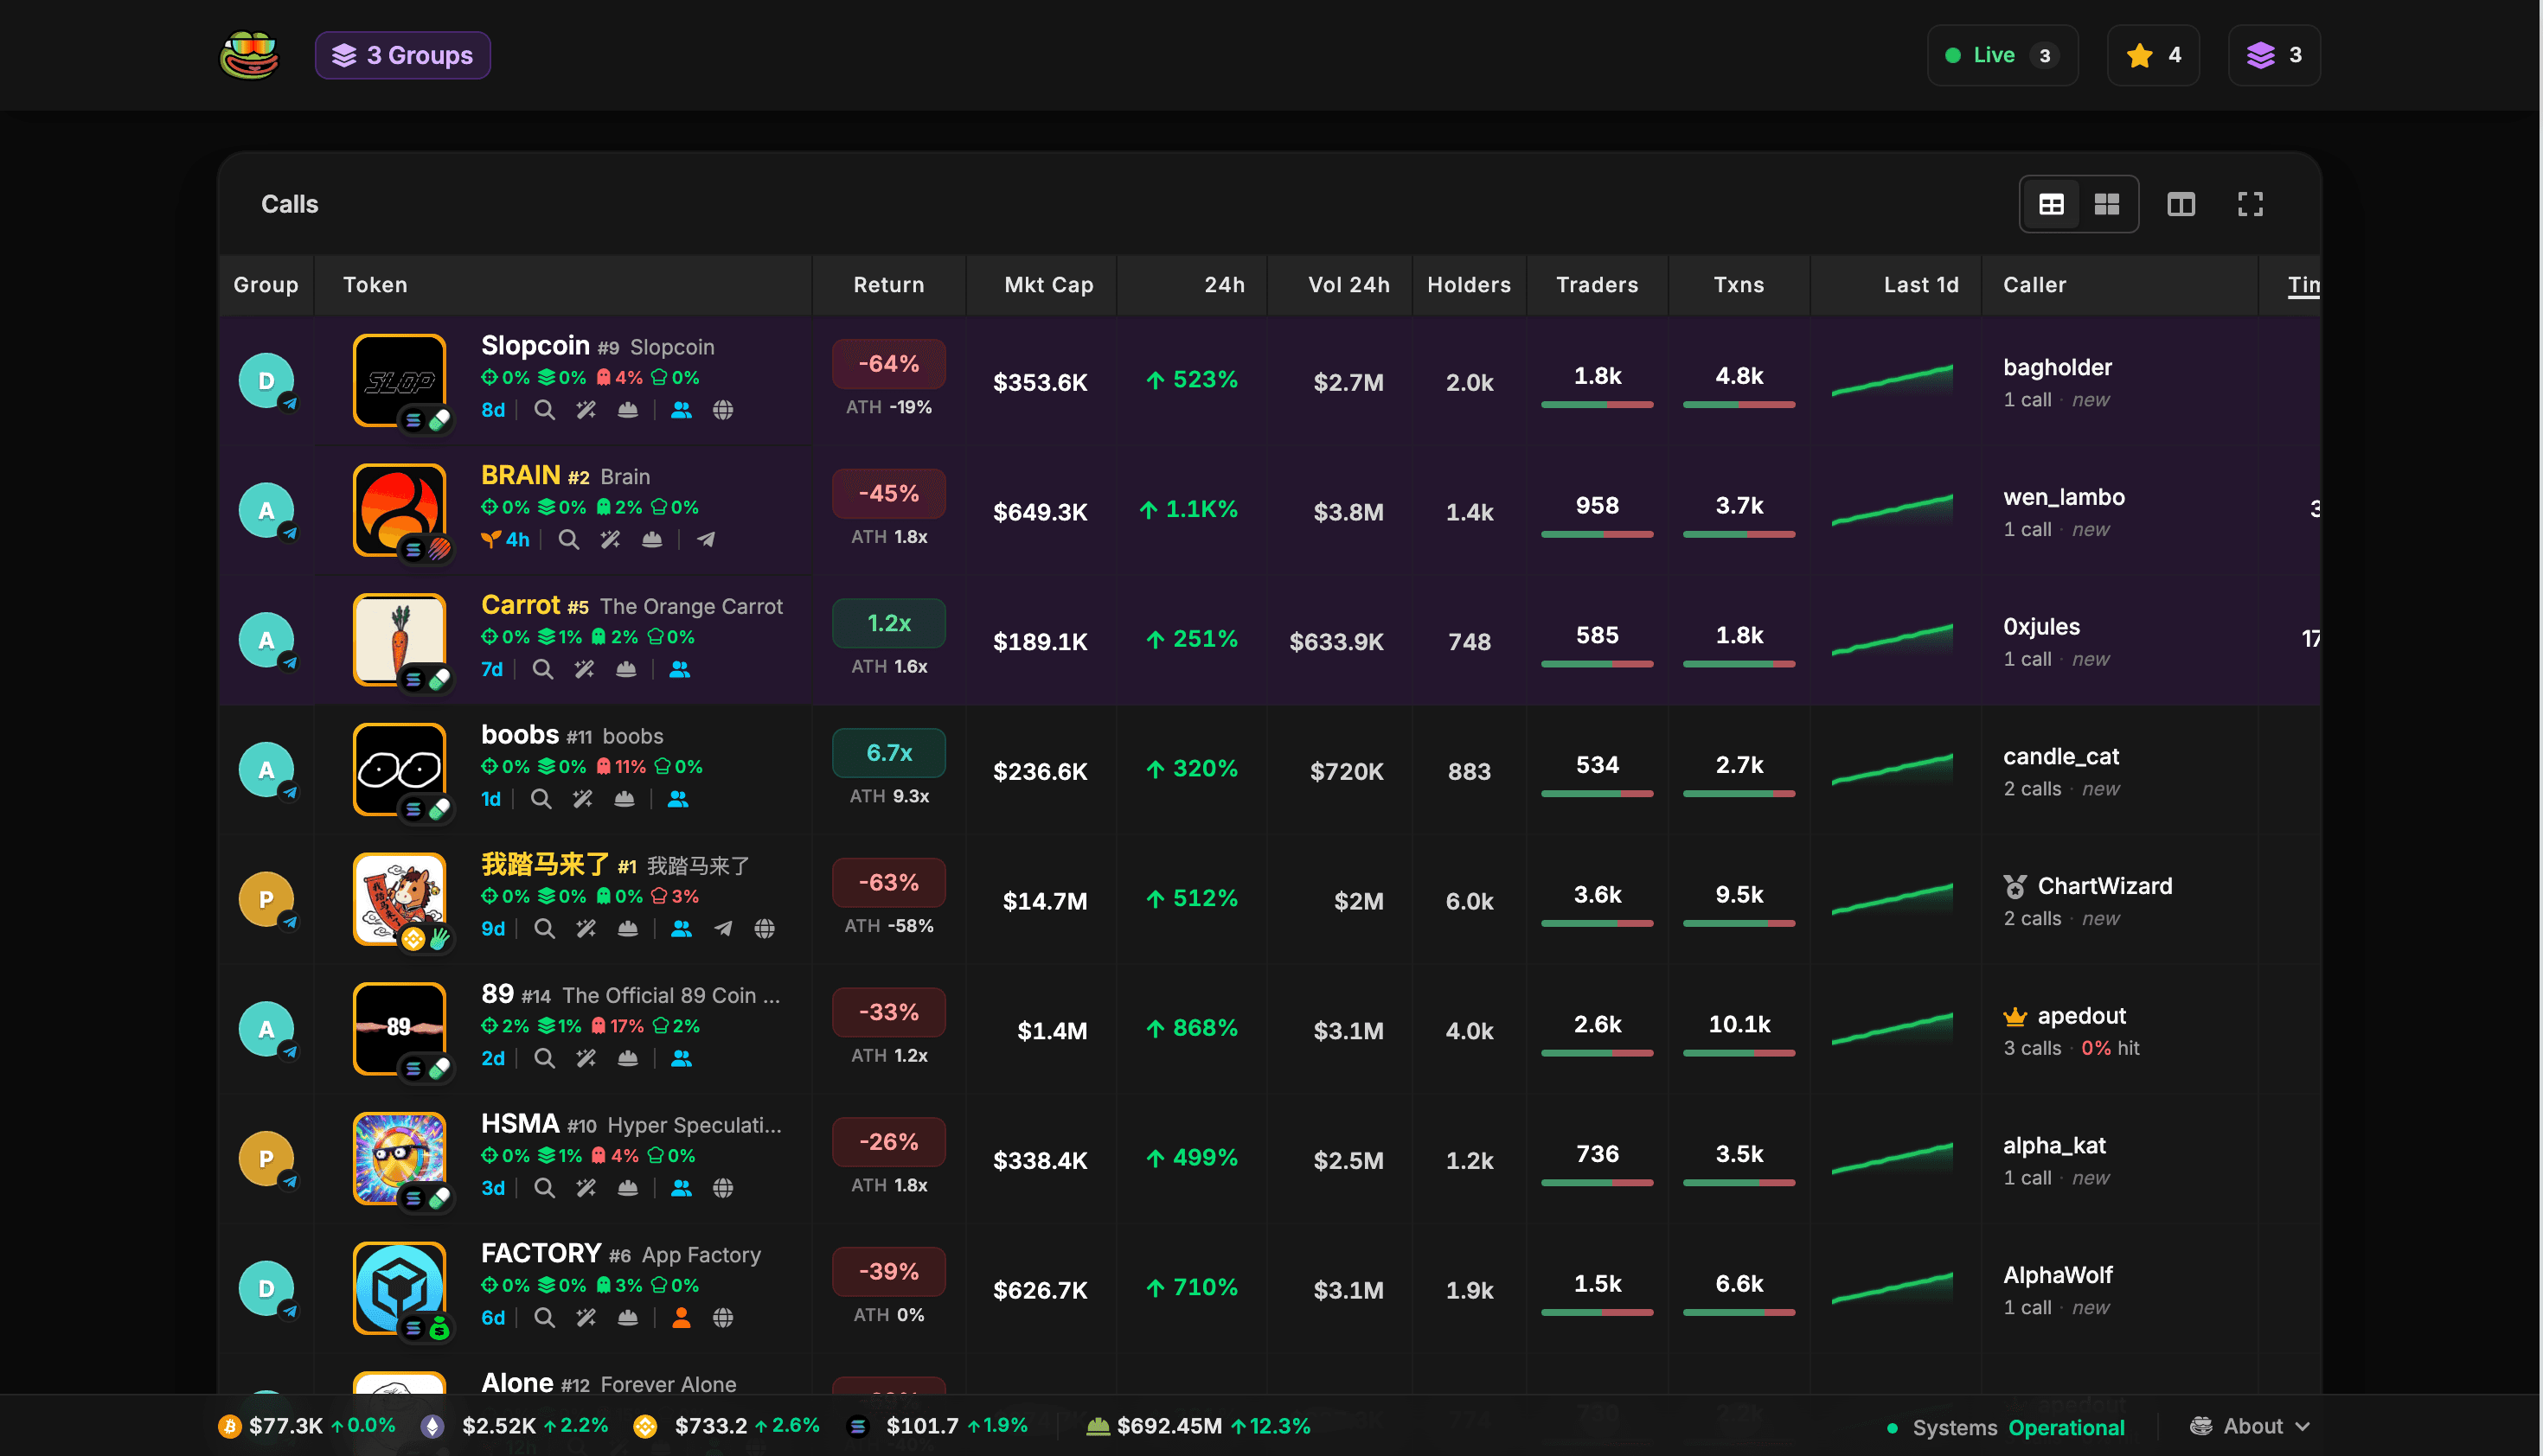Click Systems Operational status
Image resolution: width=2543 pixels, height=1456 pixels.
2006,1428
